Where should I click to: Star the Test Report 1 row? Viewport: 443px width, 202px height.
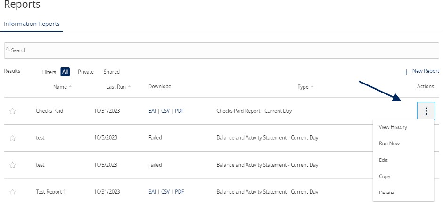(12, 192)
